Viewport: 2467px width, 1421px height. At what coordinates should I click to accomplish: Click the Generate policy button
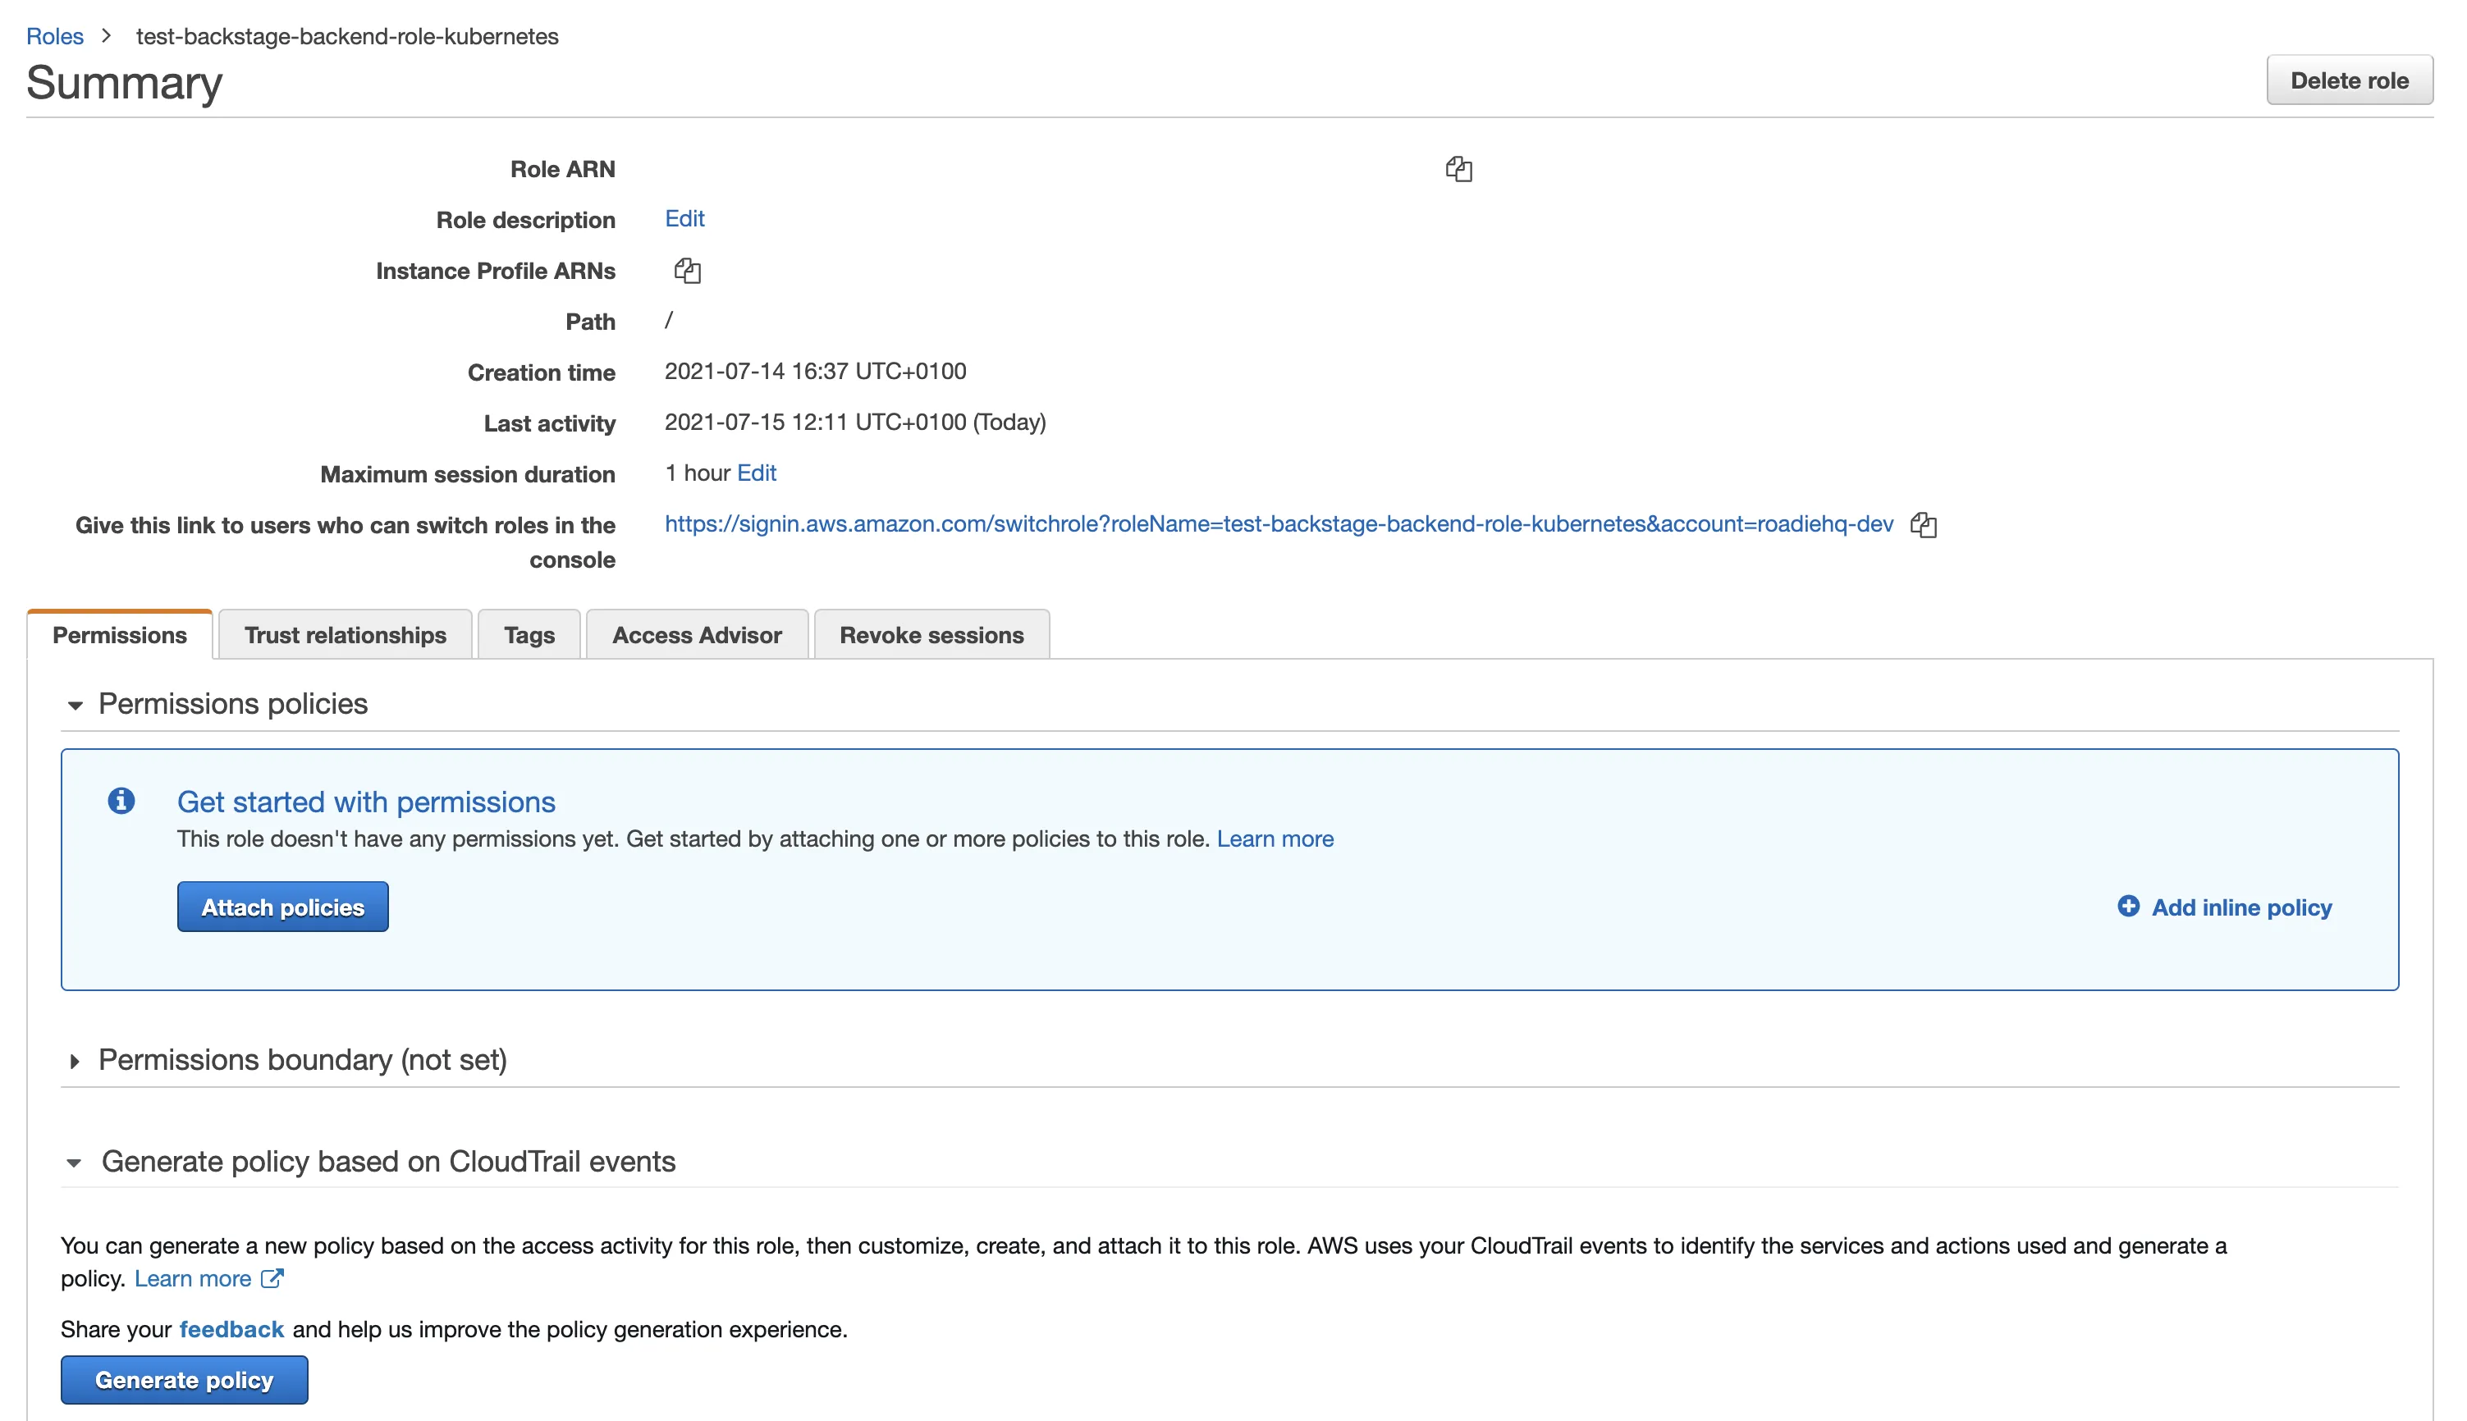184,1380
